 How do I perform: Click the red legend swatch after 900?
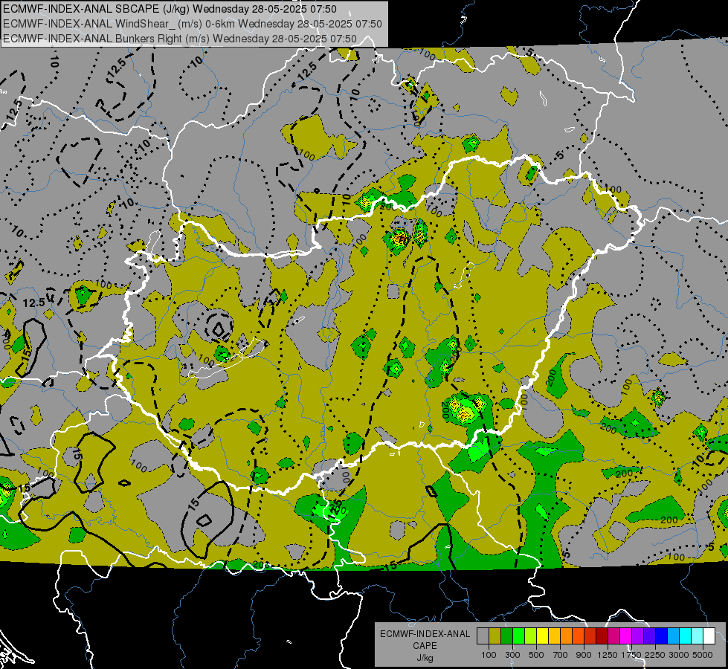(x=590, y=636)
